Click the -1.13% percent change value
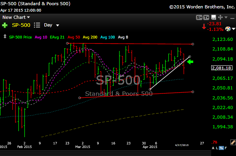 pyautogui.click(x=215, y=29)
